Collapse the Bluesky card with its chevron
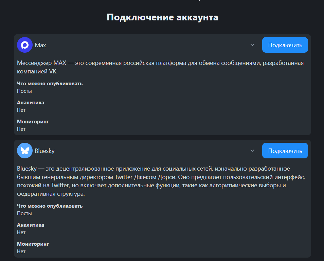Image resolution: width=324 pixels, height=261 pixels. 252,151
